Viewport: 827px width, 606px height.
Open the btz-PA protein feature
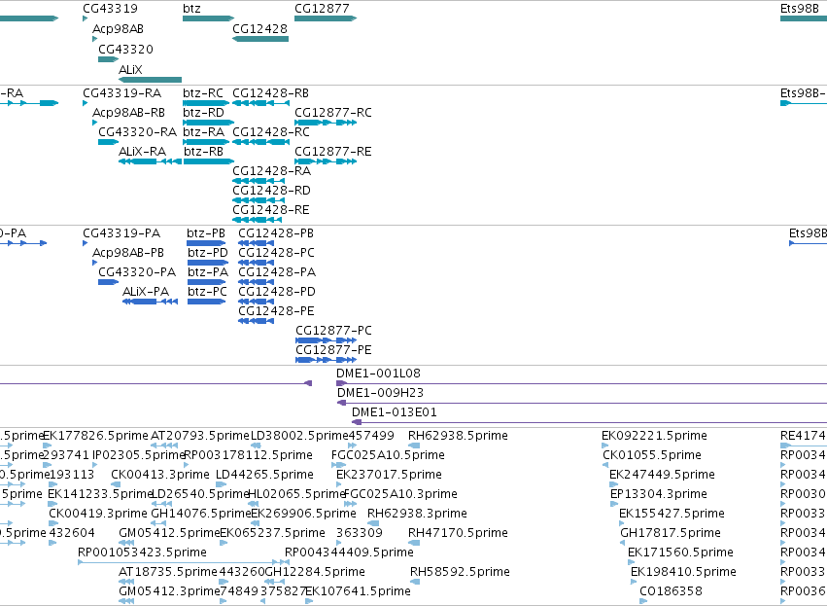(x=206, y=282)
